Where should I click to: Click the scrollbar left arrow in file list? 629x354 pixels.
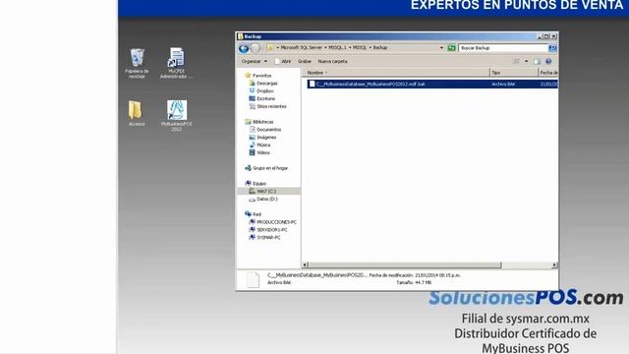tap(305, 265)
